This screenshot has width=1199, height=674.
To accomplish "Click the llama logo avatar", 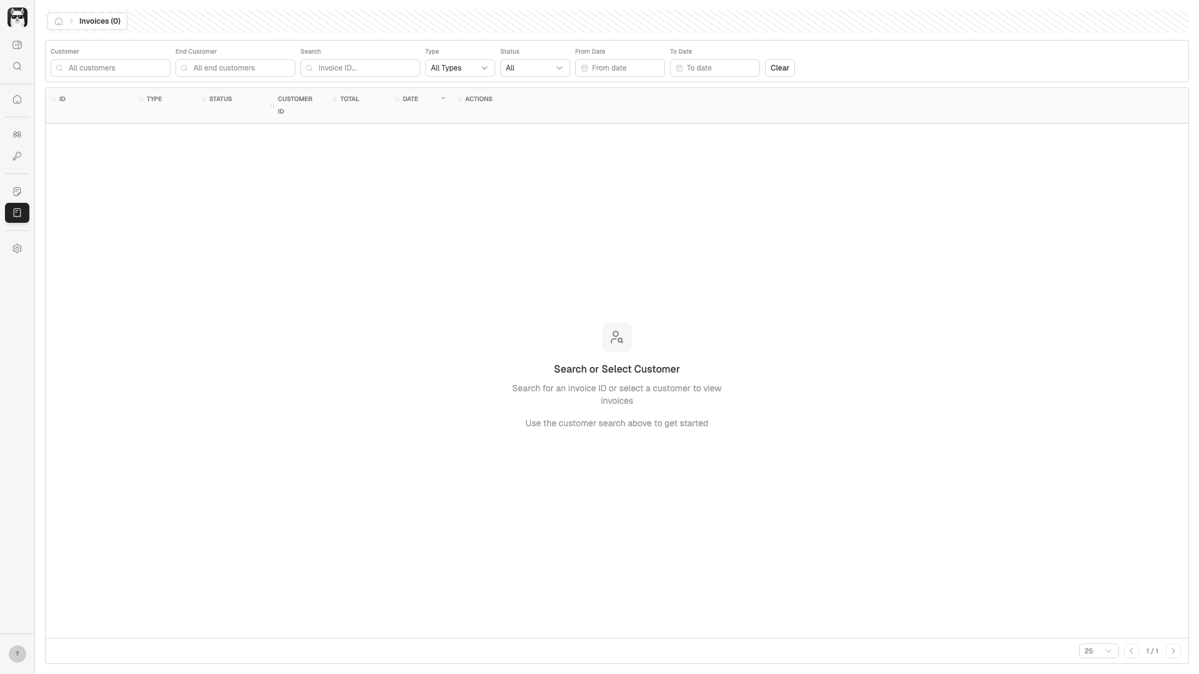I will point(17,17).
